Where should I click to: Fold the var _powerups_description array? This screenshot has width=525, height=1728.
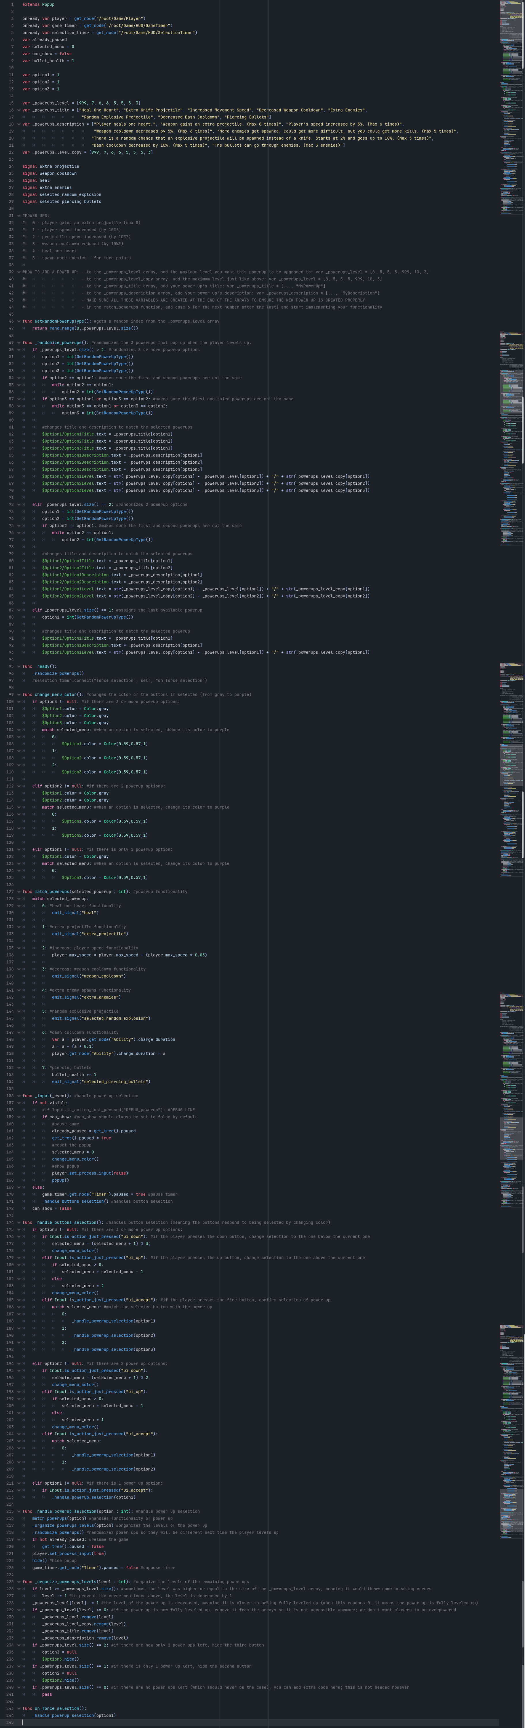tap(19, 124)
